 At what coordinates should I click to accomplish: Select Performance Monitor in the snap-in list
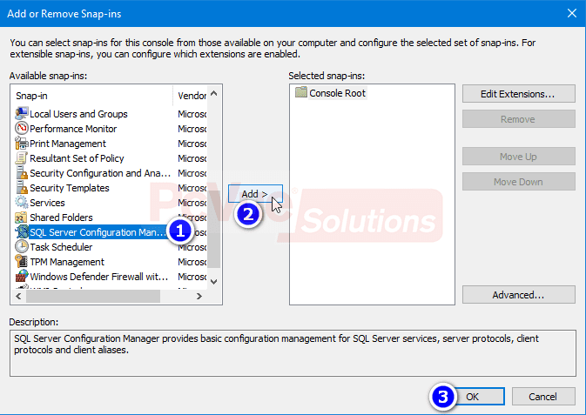pos(73,129)
